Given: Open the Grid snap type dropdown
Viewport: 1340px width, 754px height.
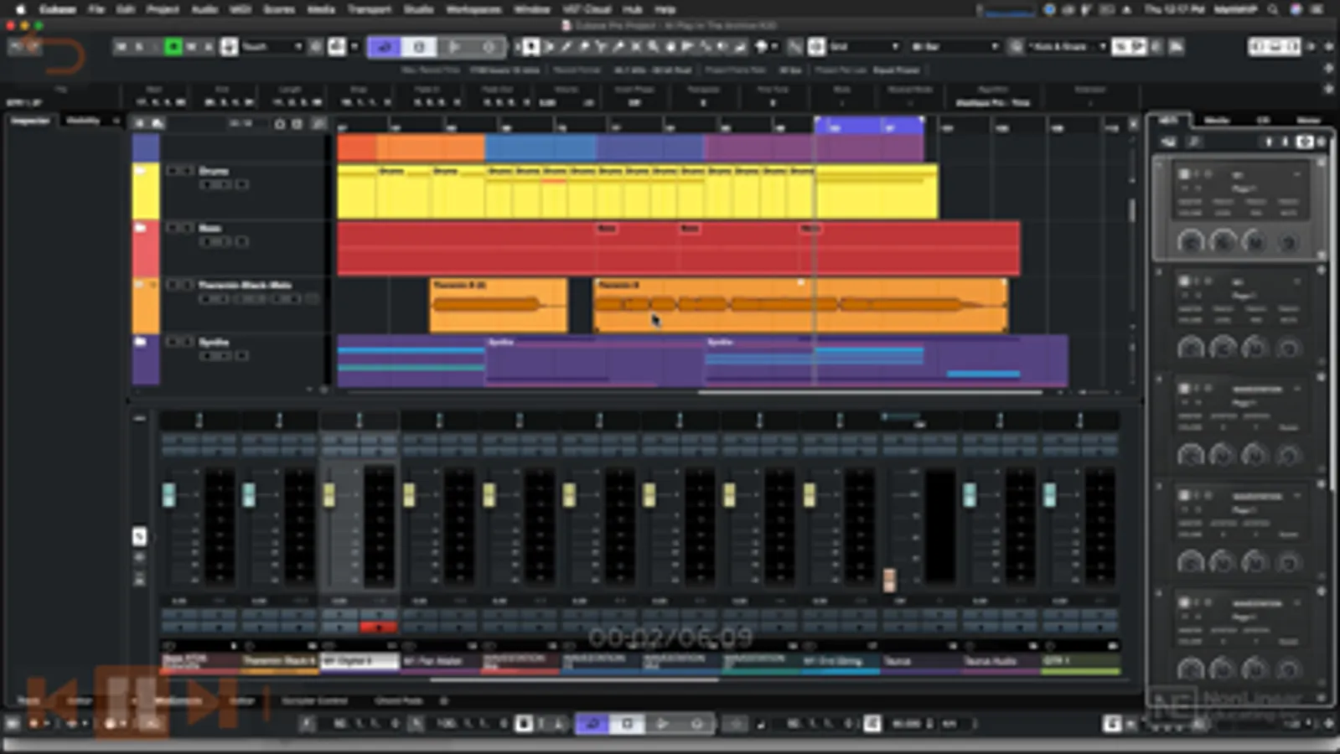Looking at the screenshot, I should coord(864,47).
